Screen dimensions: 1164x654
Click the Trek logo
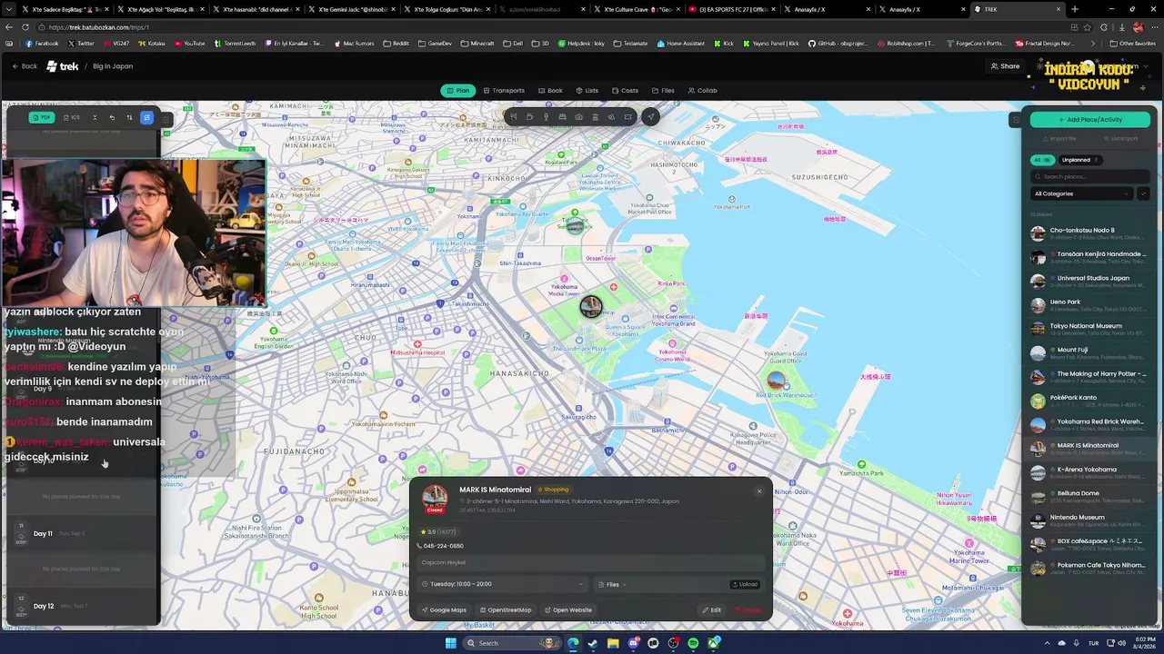coord(63,66)
